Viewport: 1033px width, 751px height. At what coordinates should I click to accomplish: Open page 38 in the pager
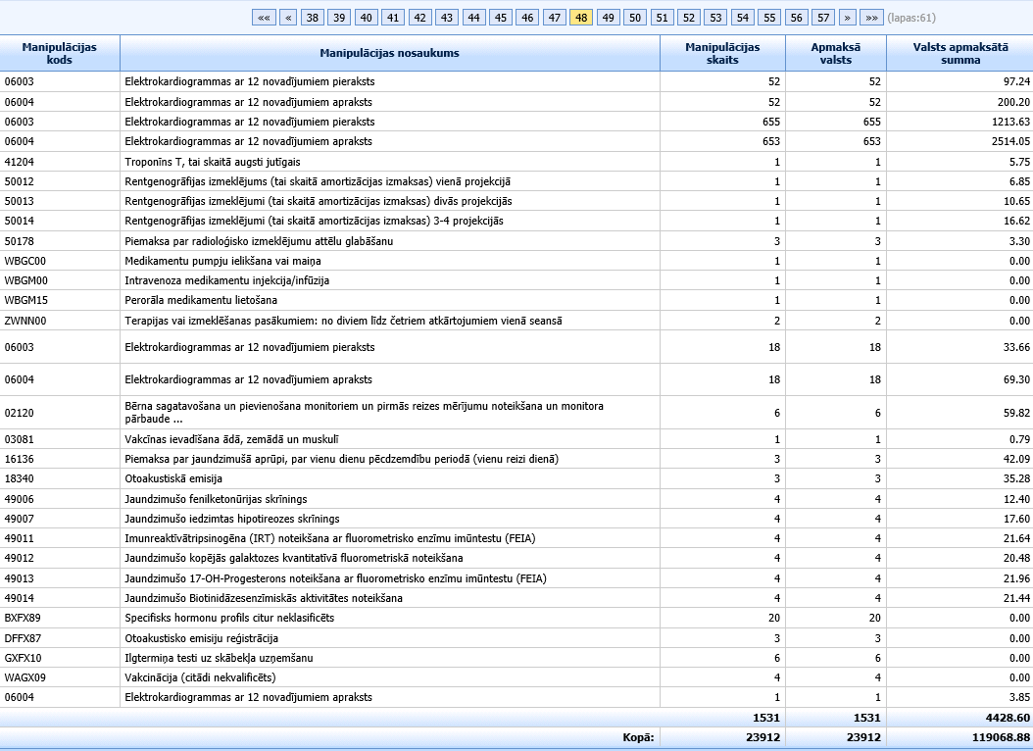[x=313, y=18]
